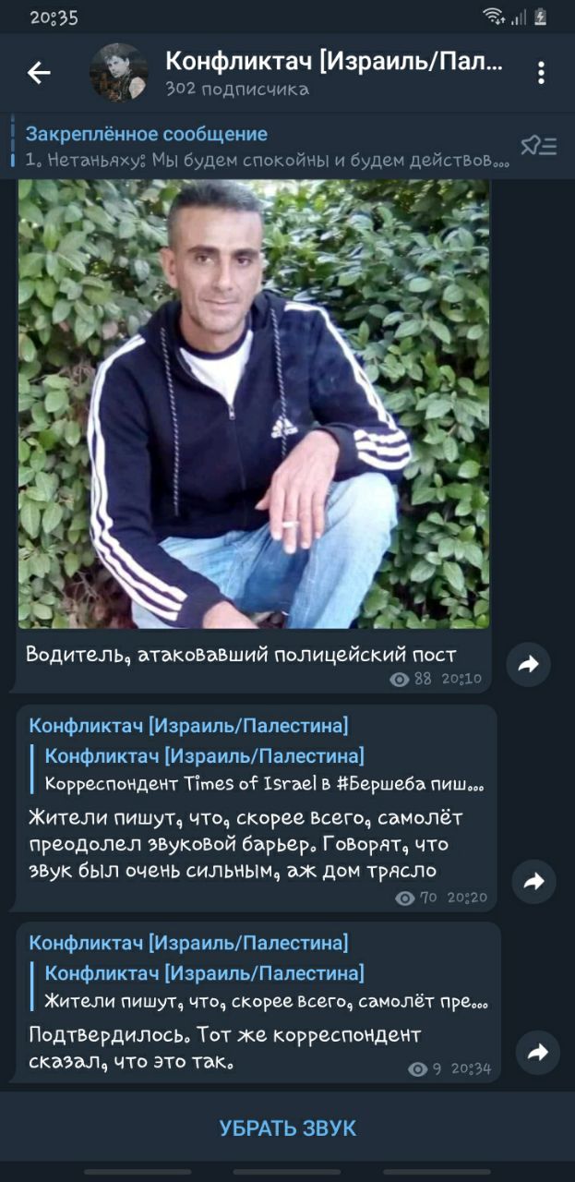Tap sender name above the 20:34 message

tap(188, 942)
